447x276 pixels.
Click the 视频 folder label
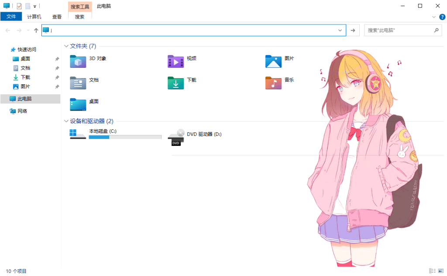(192, 58)
